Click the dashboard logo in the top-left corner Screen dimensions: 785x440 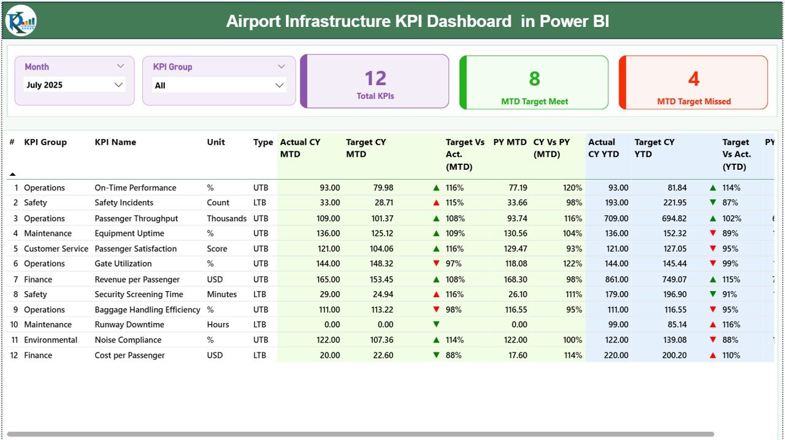click(x=19, y=20)
